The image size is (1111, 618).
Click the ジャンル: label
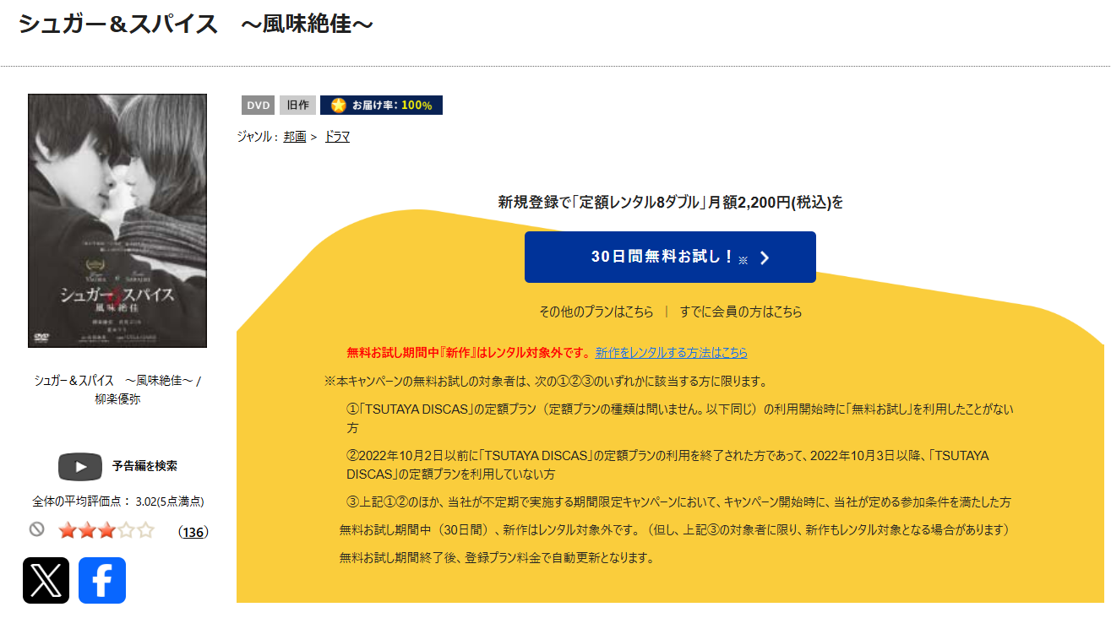[x=259, y=136]
